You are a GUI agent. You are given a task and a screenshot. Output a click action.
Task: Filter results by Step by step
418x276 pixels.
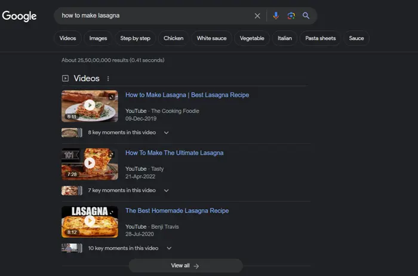click(x=135, y=38)
